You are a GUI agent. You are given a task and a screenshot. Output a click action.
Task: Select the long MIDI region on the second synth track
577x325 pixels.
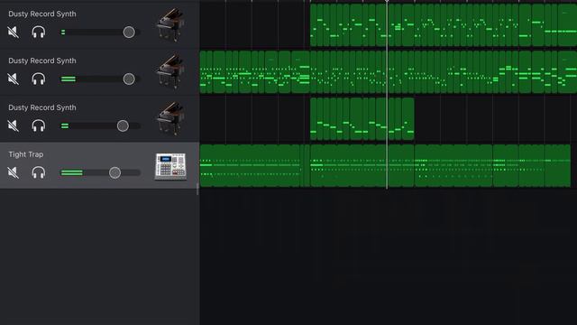click(389, 72)
